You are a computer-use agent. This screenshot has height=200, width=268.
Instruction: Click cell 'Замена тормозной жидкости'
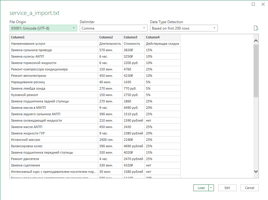click(54, 63)
